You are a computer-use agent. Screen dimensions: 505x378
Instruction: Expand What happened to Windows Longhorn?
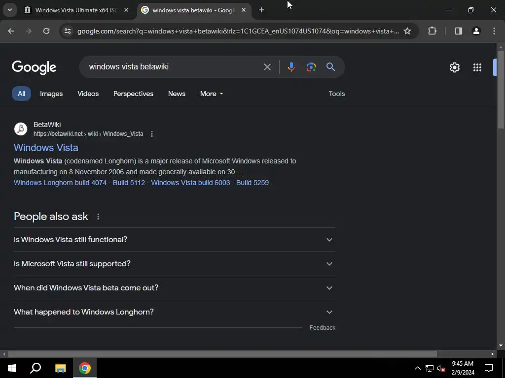pos(175,312)
